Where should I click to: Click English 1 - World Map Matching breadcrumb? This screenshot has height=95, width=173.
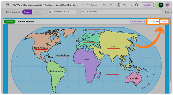61,5
